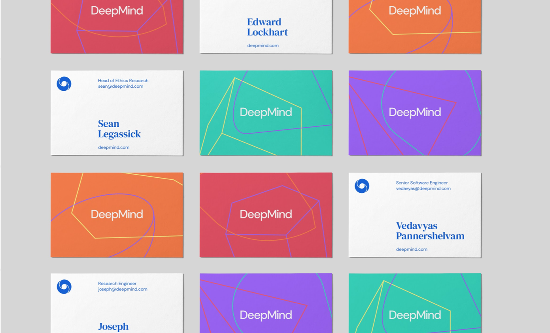Viewport: 550px width, 333px height.
Task: Open deepmind.com link on Sean Legassick's card
Action: pos(113,147)
